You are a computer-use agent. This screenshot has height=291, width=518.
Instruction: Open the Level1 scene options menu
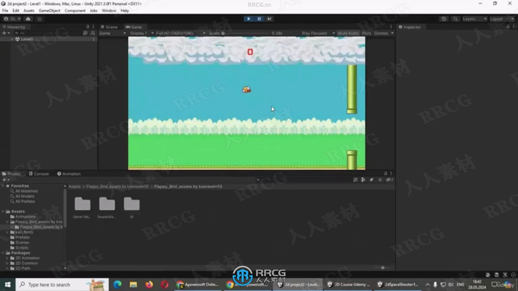pyautogui.click(x=94, y=39)
